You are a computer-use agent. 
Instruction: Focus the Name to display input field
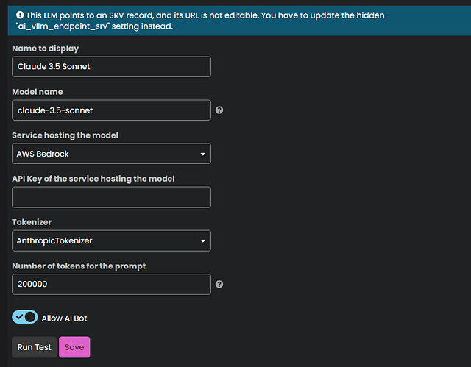tap(111, 67)
